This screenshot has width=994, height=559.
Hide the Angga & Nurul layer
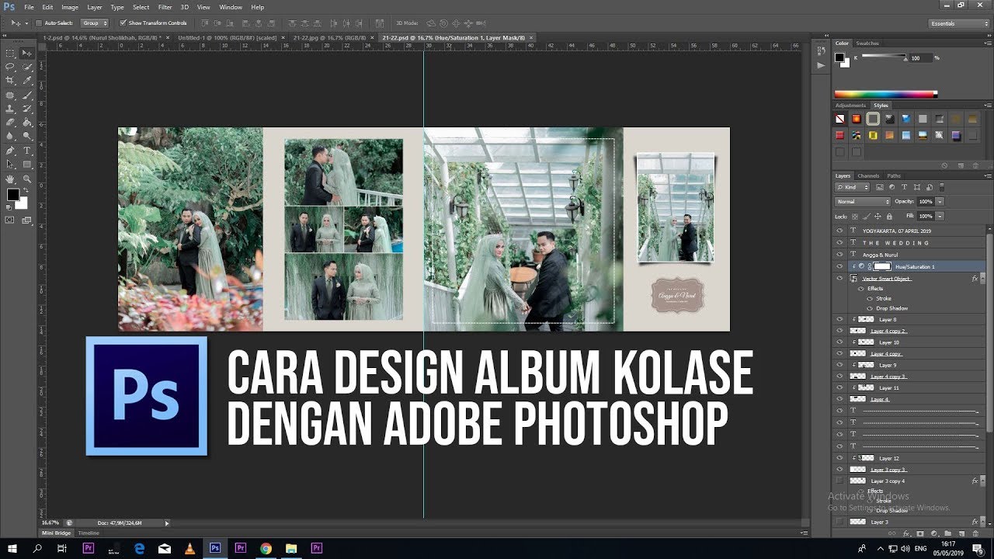[x=839, y=254]
